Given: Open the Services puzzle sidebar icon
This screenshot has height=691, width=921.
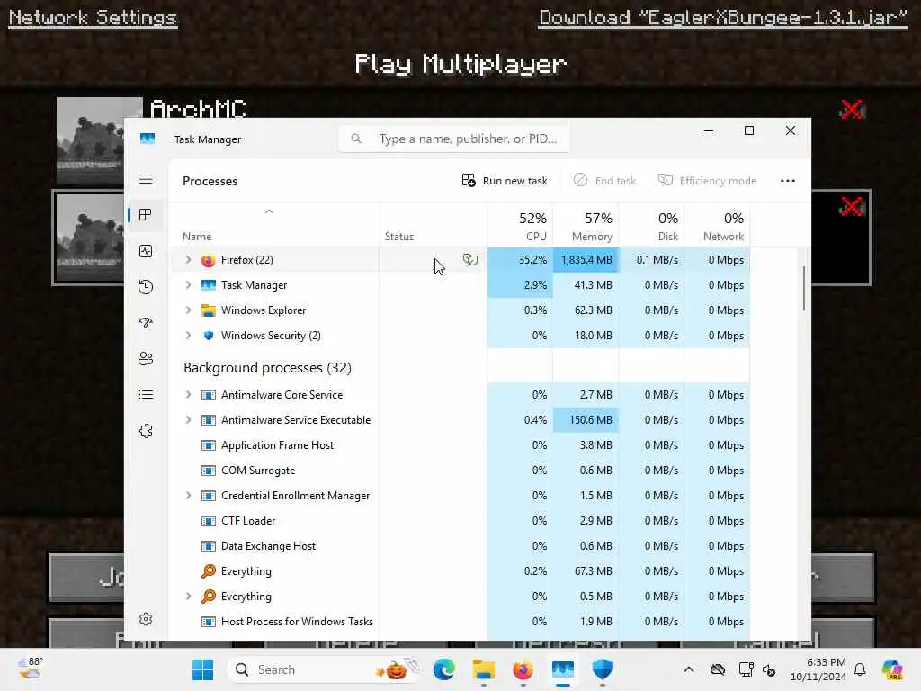Looking at the screenshot, I should coord(146,431).
